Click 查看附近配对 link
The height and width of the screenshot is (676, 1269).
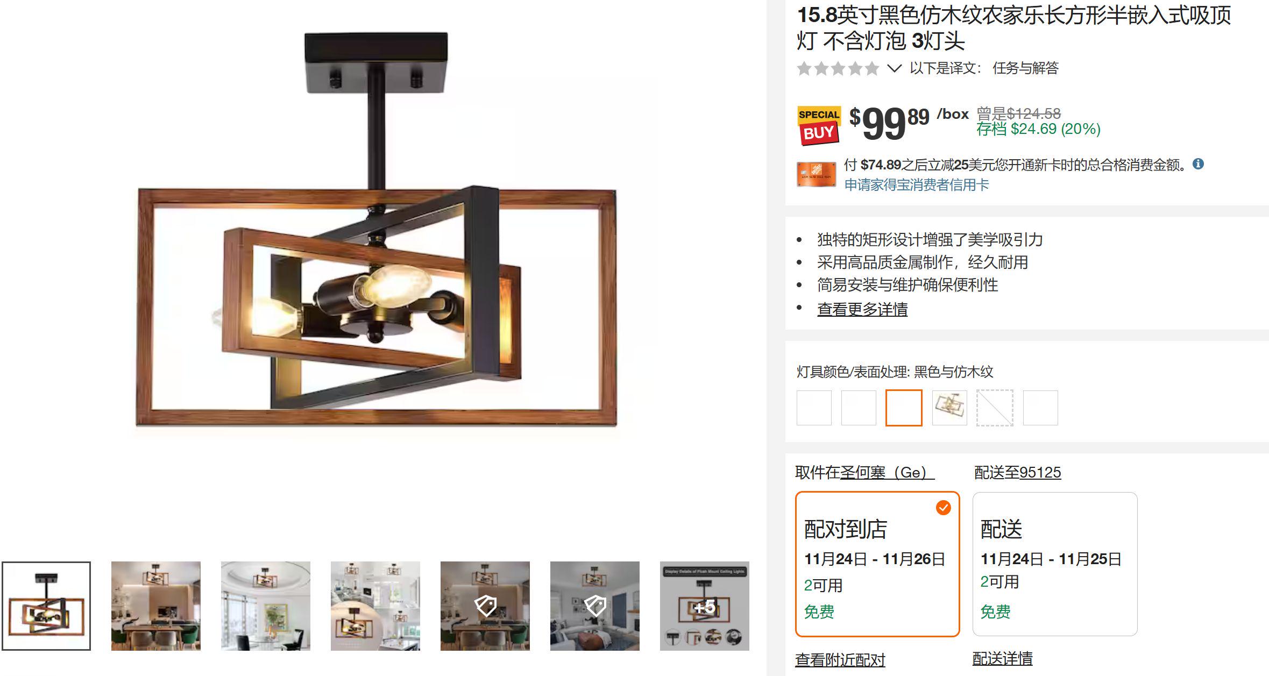coord(840,659)
